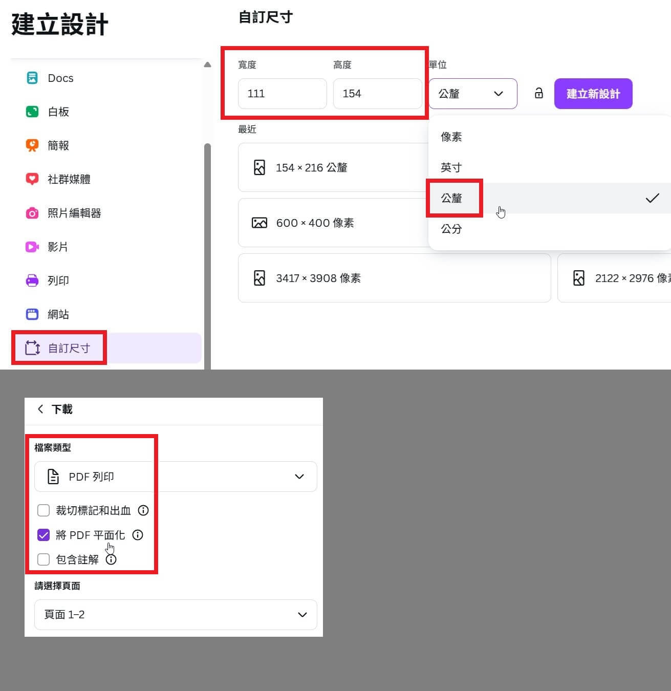Select the 白板 whiteboard icon
Viewport: 671px width, 691px height.
(x=32, y=112)
